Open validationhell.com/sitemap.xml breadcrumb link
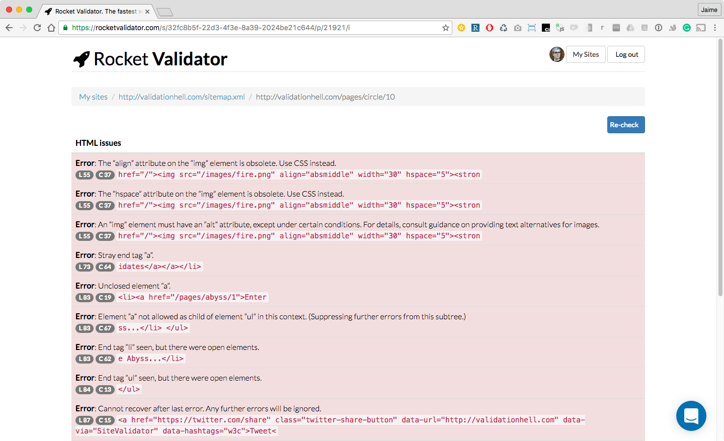This screenshot has width=724, height=441. click(182, 97)
